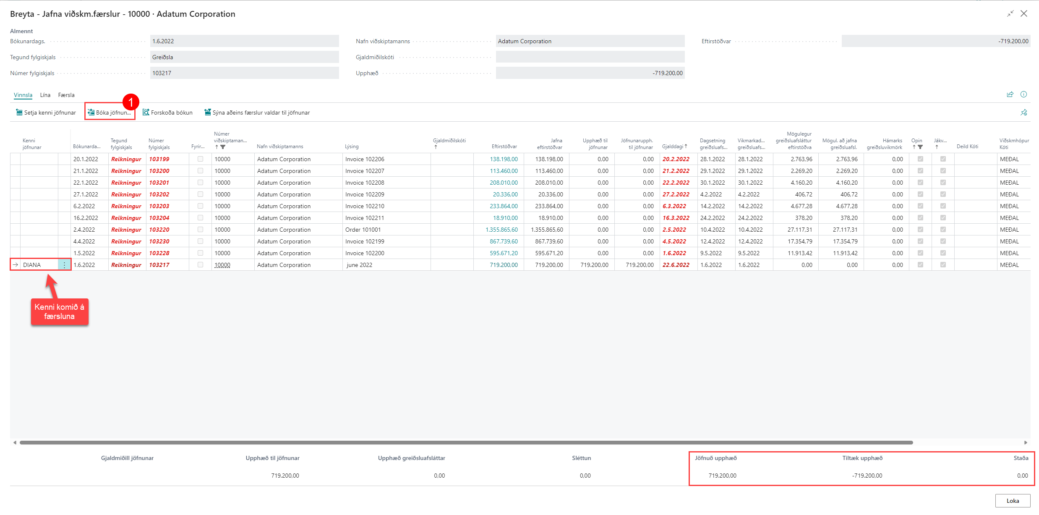
Task: Click Sýna aðeins færslur valdar til jöfnunar icon
Action: pyautogui.click(x=207, y=112)
